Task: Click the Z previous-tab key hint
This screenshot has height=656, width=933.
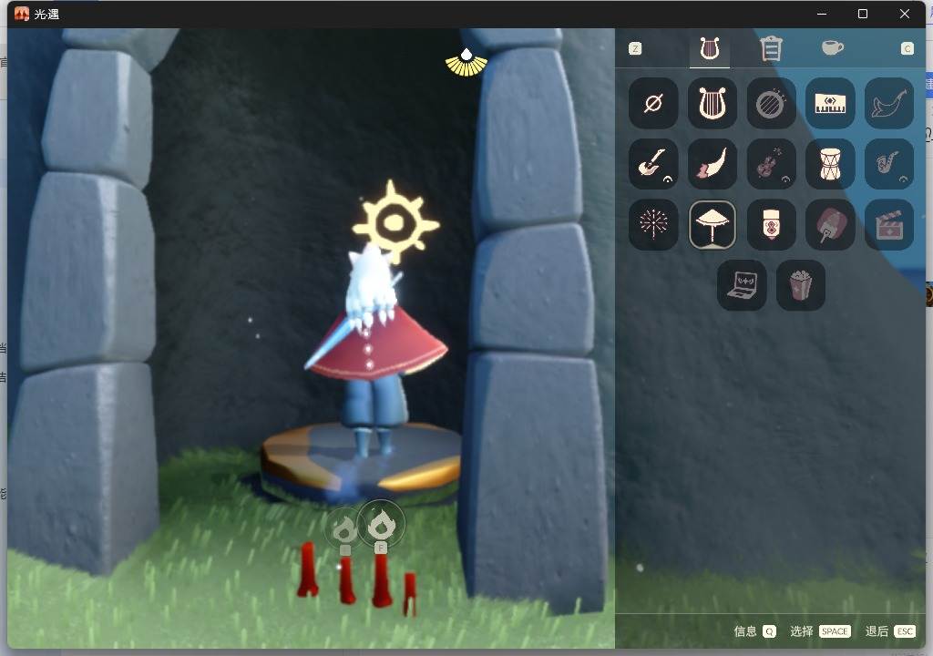Action: 635,48
